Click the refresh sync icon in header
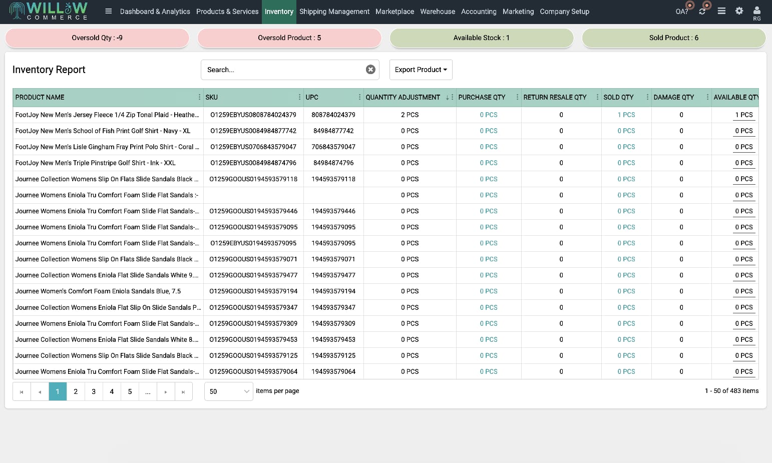Screen dimensions: 772x463 [702, 11]
